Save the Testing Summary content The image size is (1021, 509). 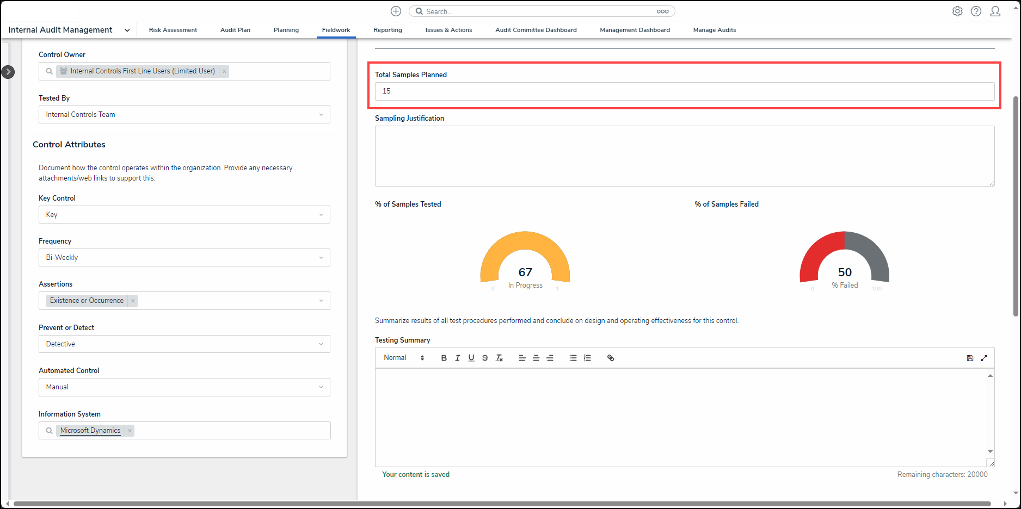pyautogui.click(x=970, y=358)
